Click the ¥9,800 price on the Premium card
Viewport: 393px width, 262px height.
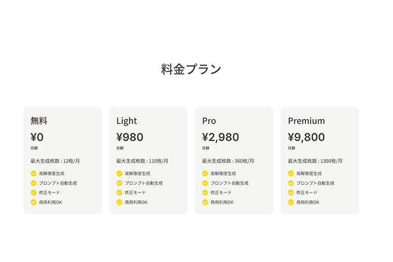click(x=307, y=137)
